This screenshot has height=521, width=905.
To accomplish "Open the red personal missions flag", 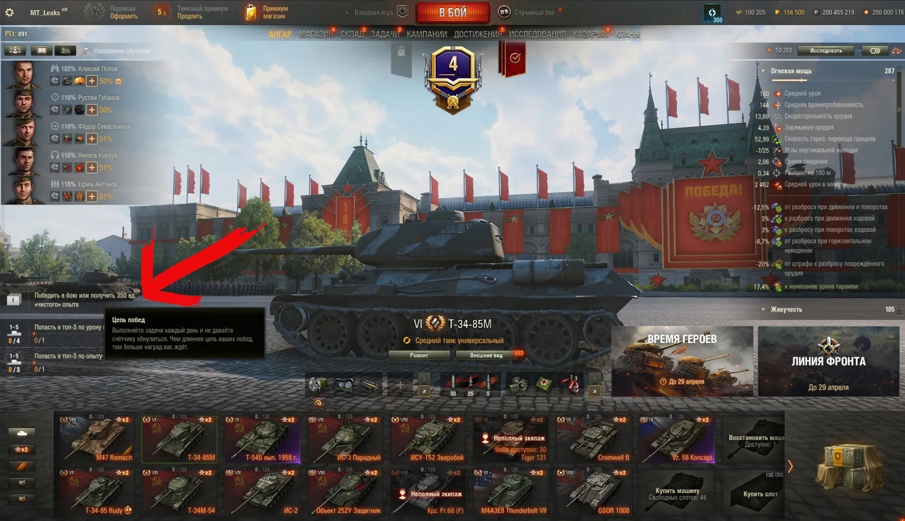I will point(513,59).
